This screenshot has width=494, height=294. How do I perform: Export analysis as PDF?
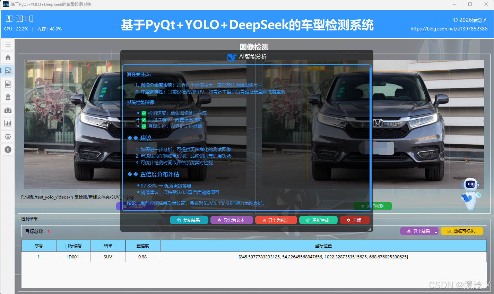point(276,220)
